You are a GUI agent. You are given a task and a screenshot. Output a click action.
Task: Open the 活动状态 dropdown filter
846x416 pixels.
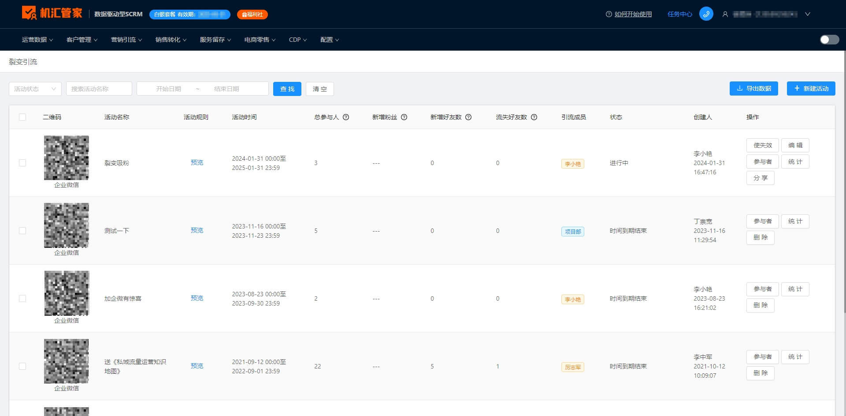coord(35,89)
